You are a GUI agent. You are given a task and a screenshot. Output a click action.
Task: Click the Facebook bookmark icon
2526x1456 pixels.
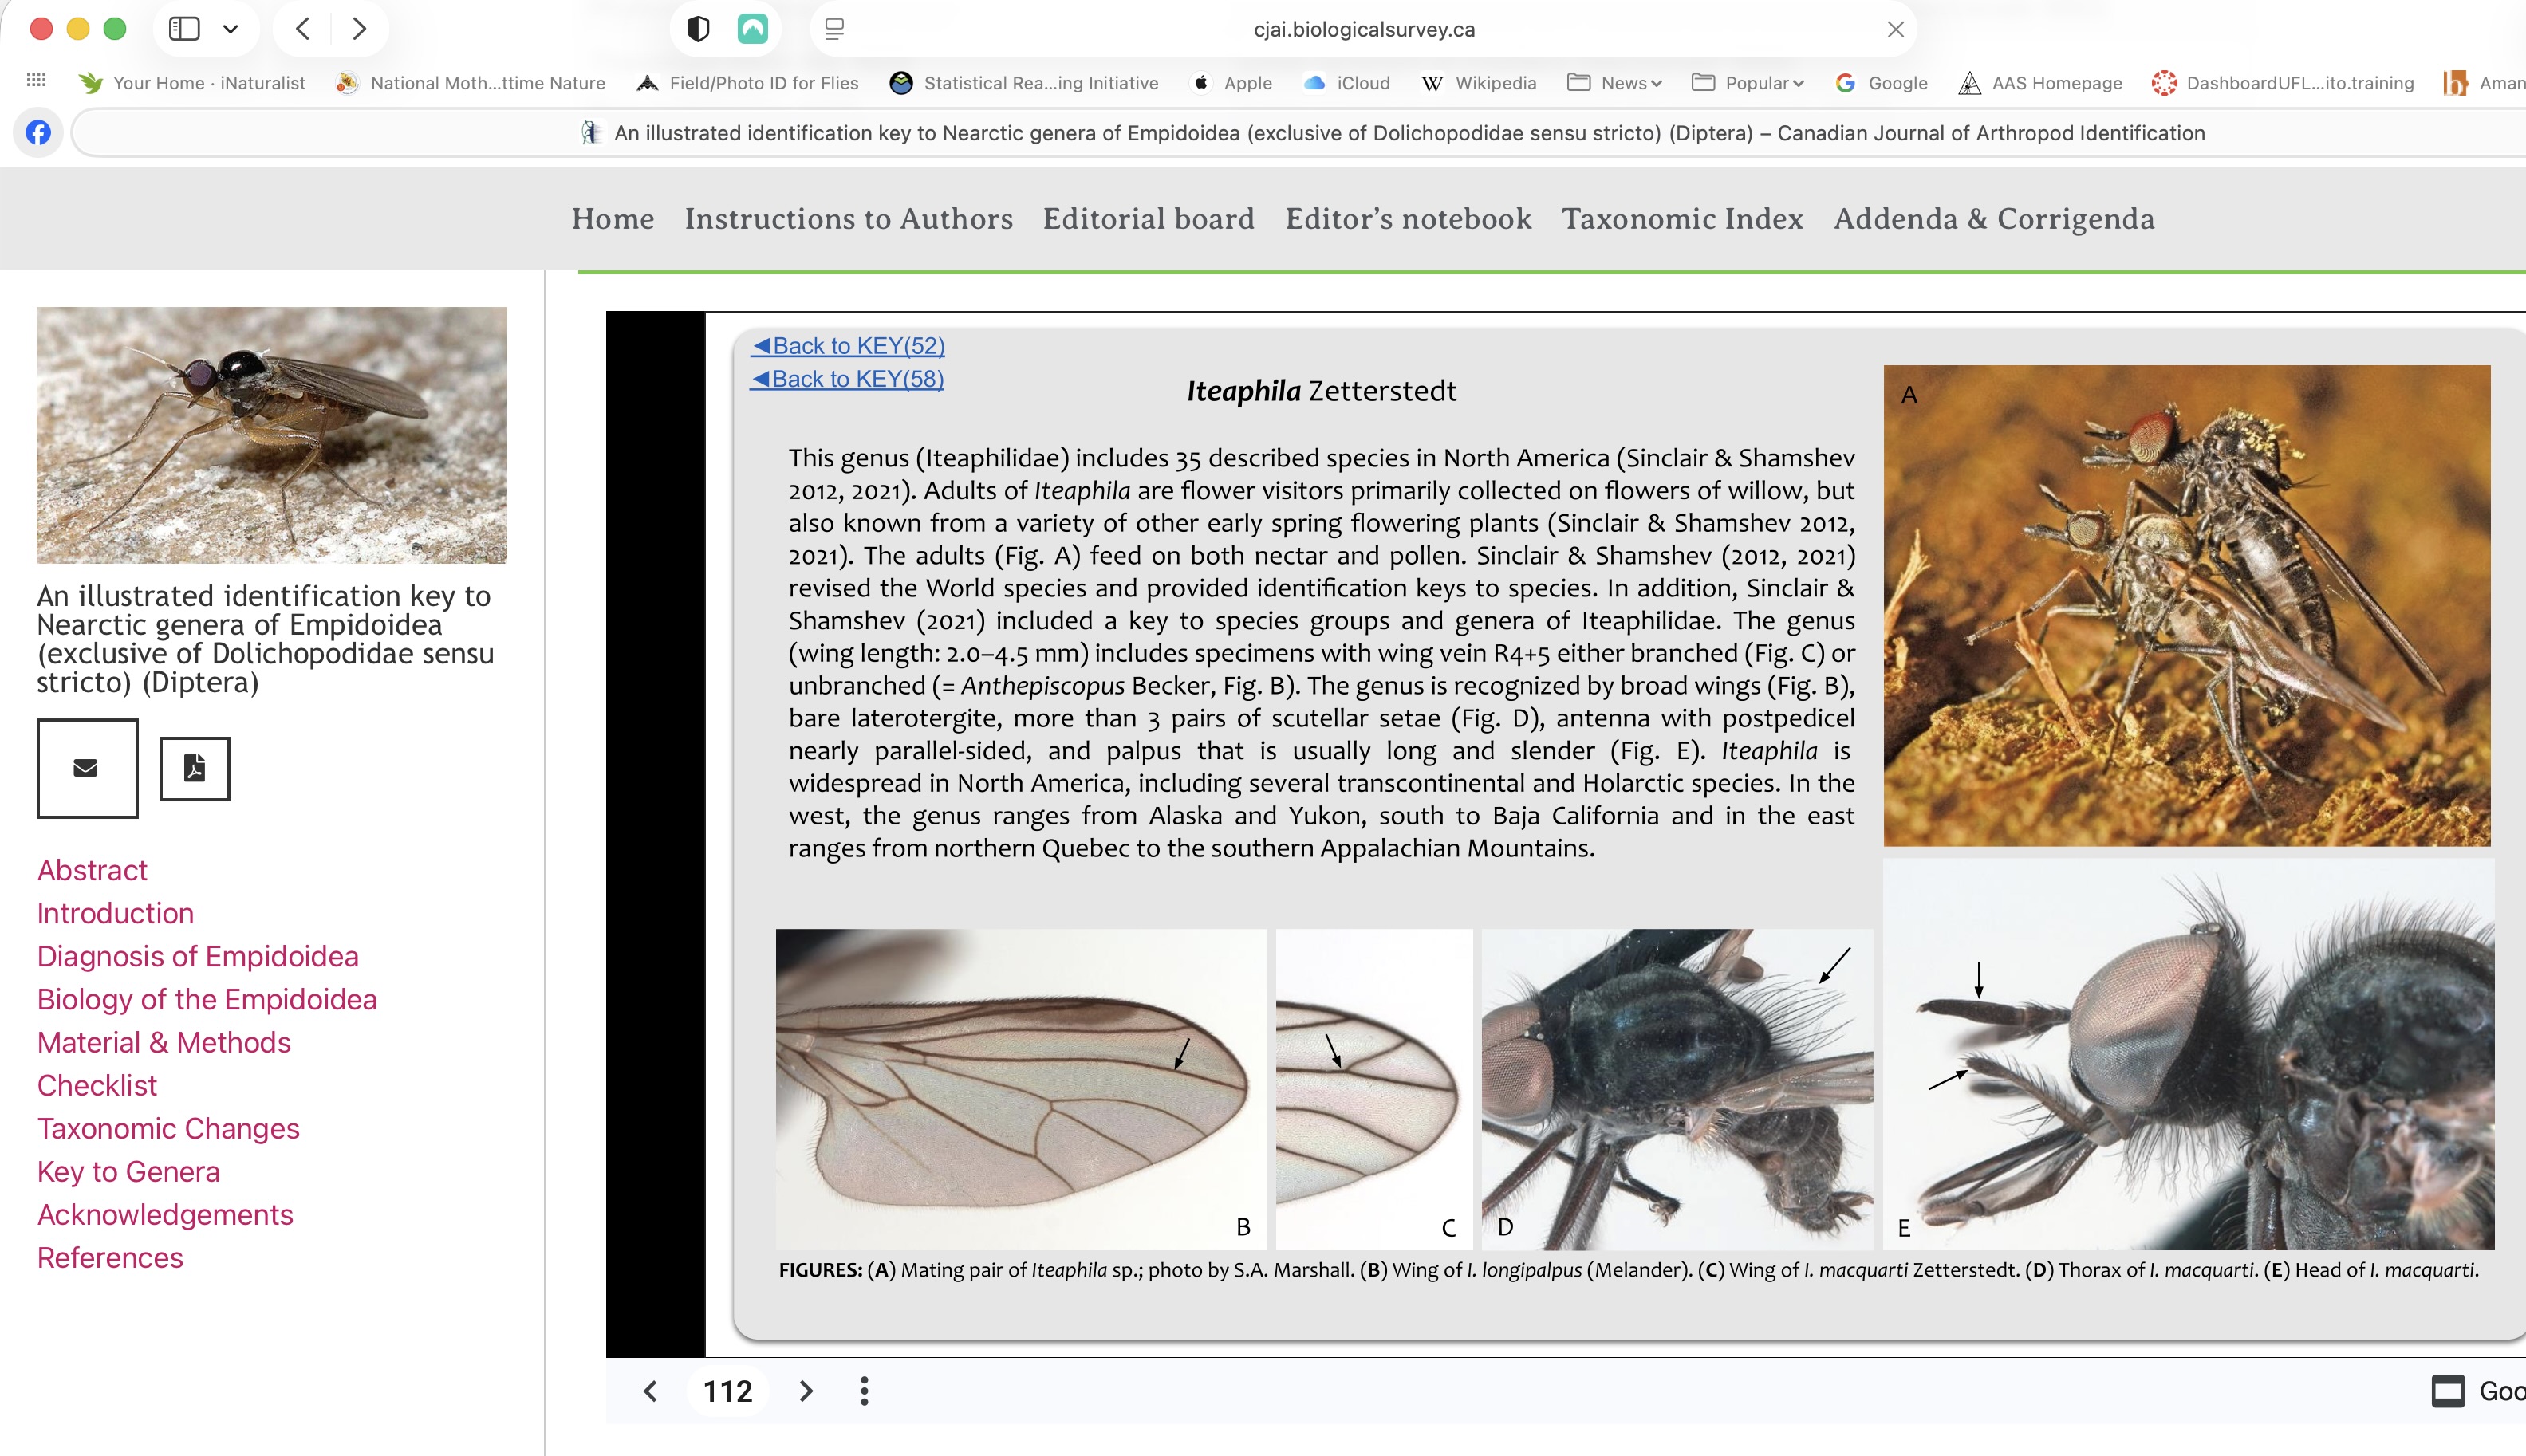[38, 133]
